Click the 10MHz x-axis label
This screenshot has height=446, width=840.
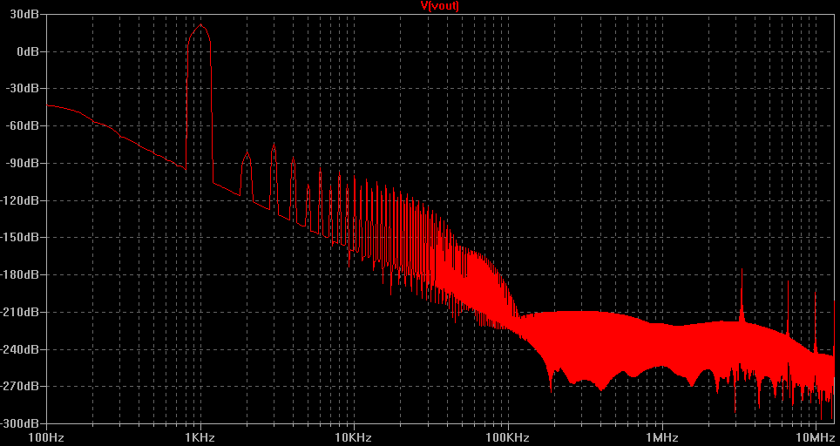[816, 438]
